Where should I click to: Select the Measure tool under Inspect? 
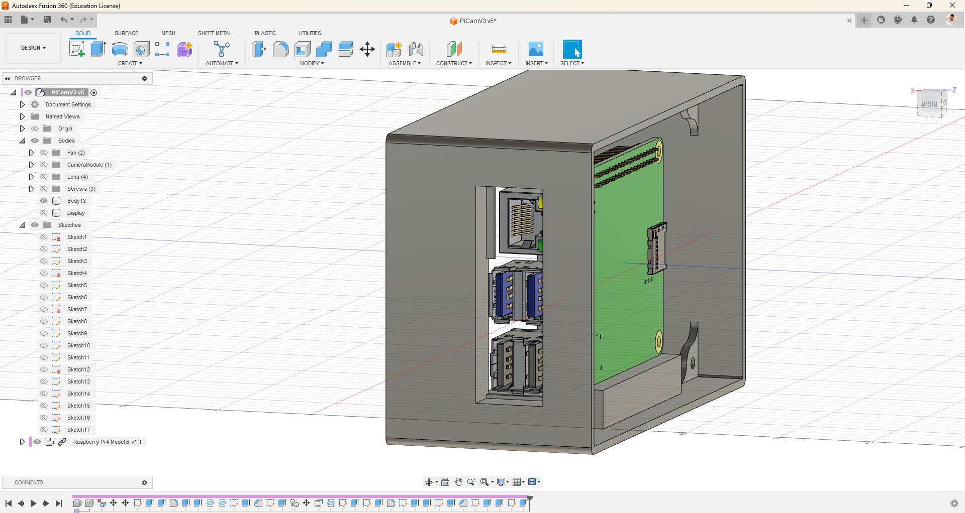[499, 49]
